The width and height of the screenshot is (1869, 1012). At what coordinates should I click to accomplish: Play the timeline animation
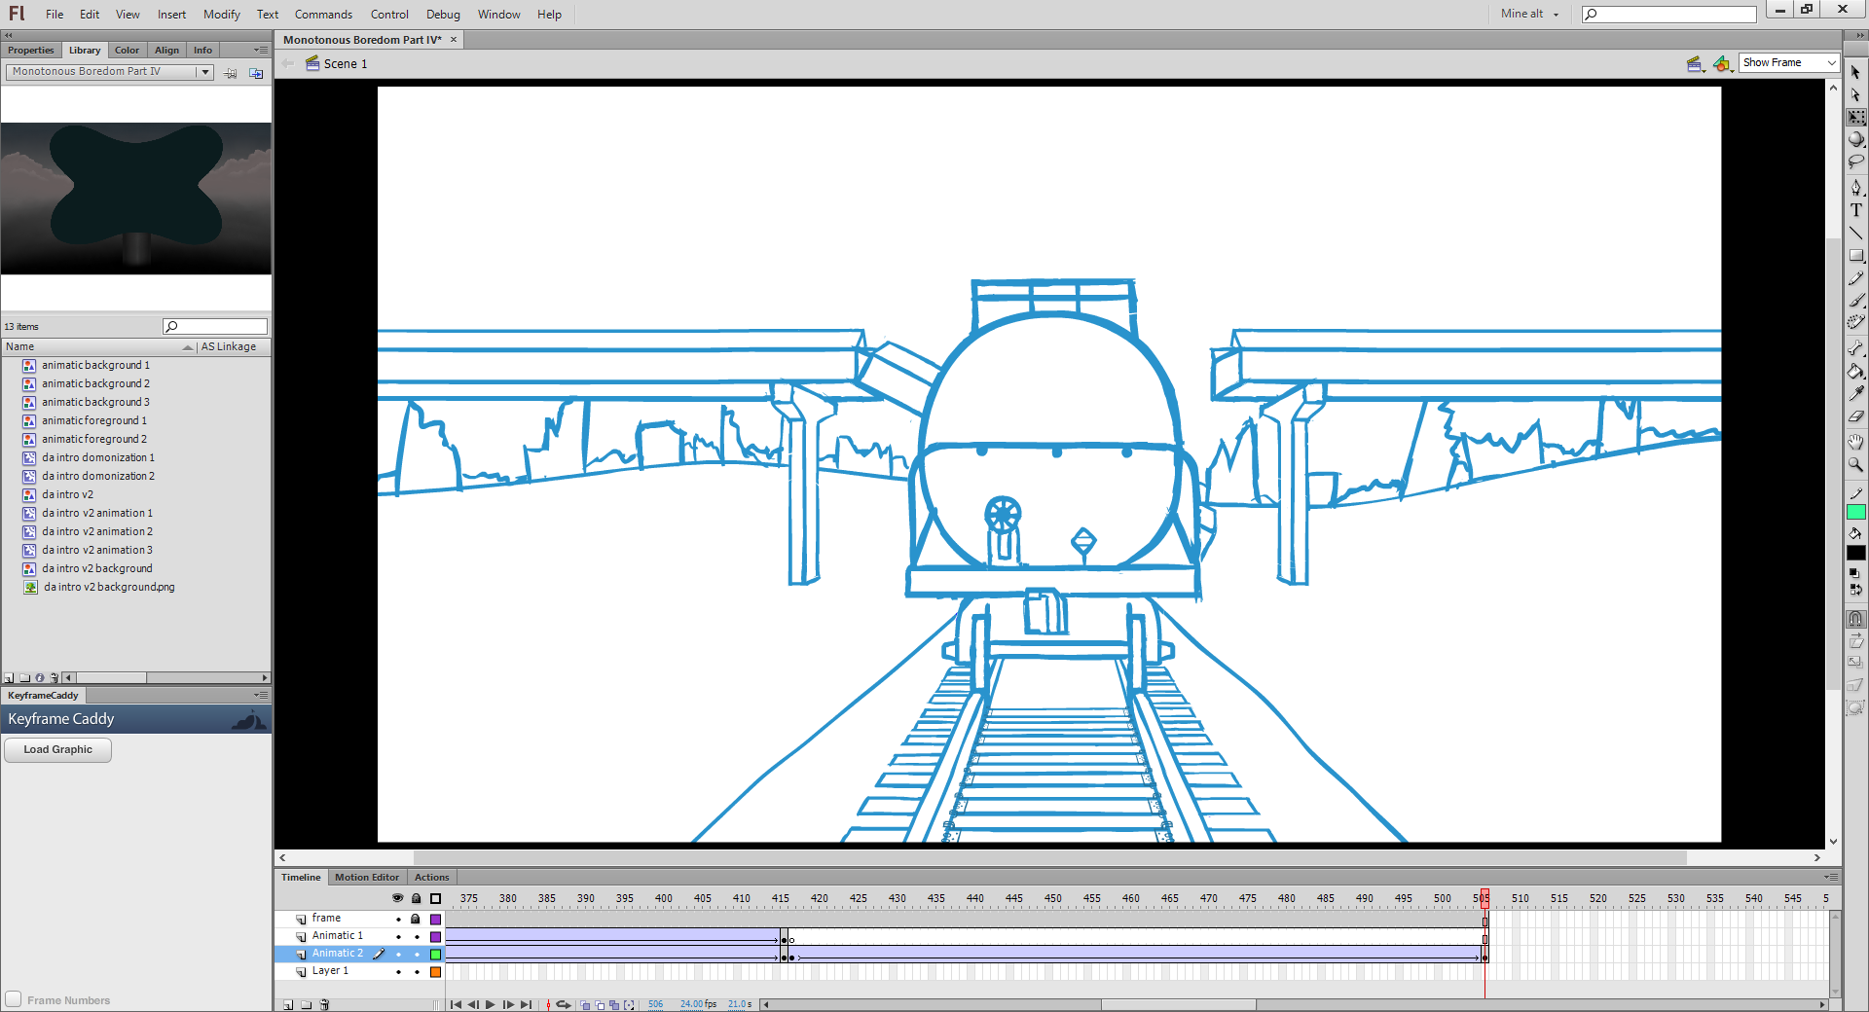click(491, 1005)
